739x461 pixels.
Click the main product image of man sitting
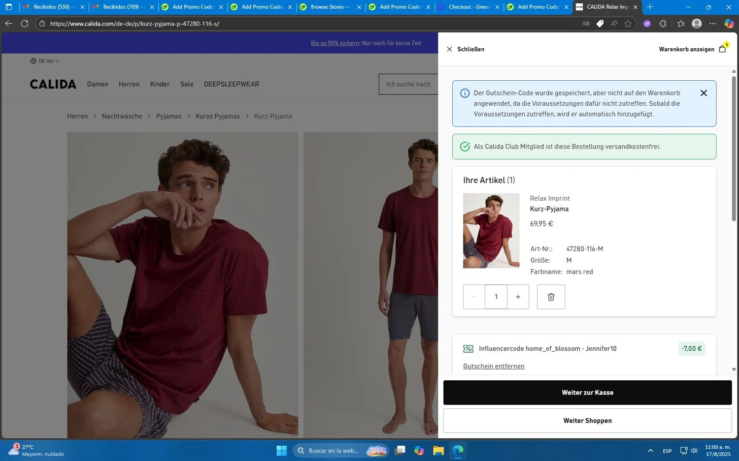(x=183, y=285)
